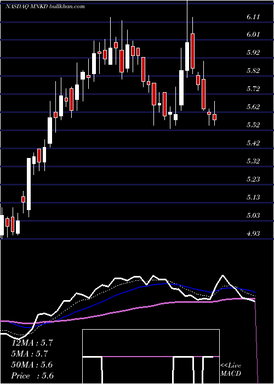Click the tall white candle rising from 5.13 to 5.32
This screenshot has width=274, height=384.
point(28,184)
